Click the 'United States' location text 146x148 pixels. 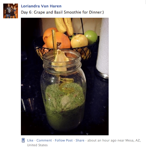(37, 145)
